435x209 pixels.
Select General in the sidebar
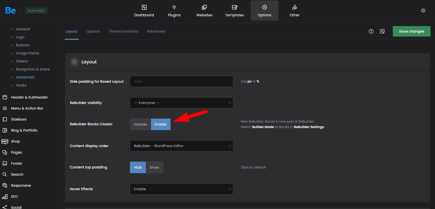coord(23,29)
